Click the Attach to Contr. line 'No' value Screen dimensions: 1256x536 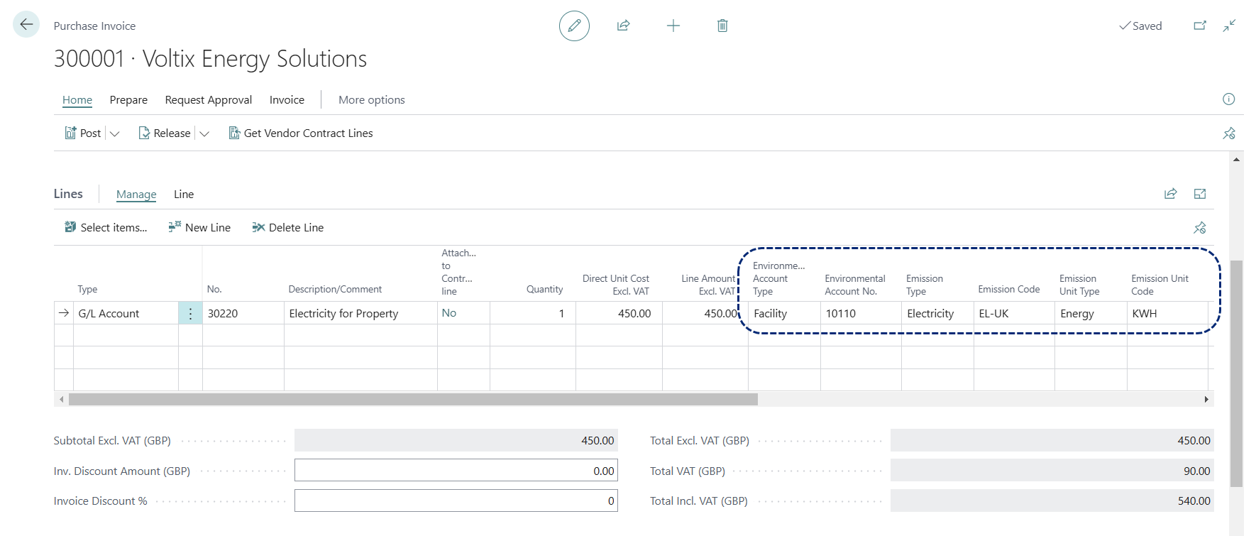(449, 313)
